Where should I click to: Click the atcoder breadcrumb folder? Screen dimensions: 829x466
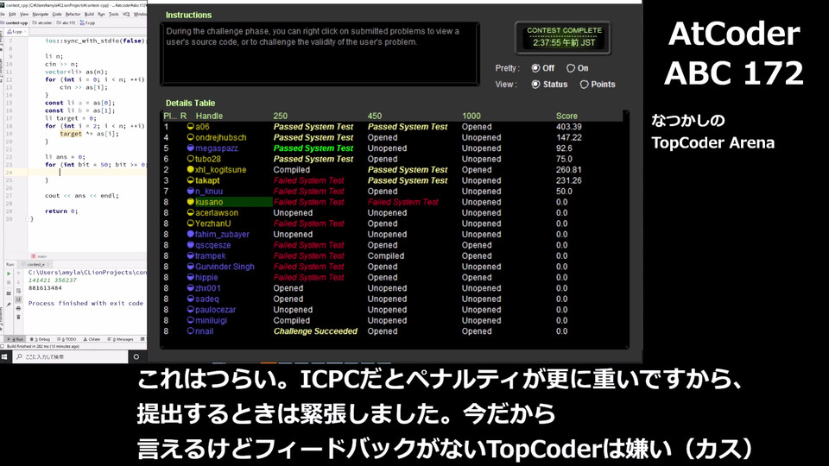tap(42, 22)
